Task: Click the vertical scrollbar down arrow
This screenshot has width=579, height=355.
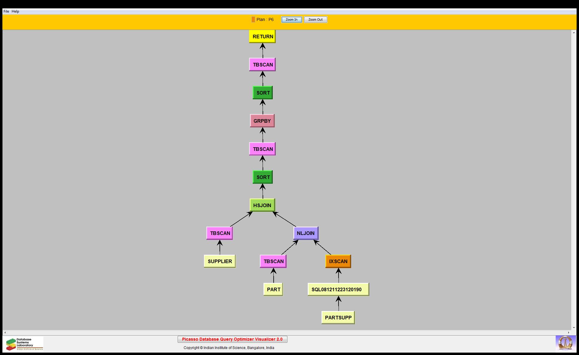Action: 574,328
